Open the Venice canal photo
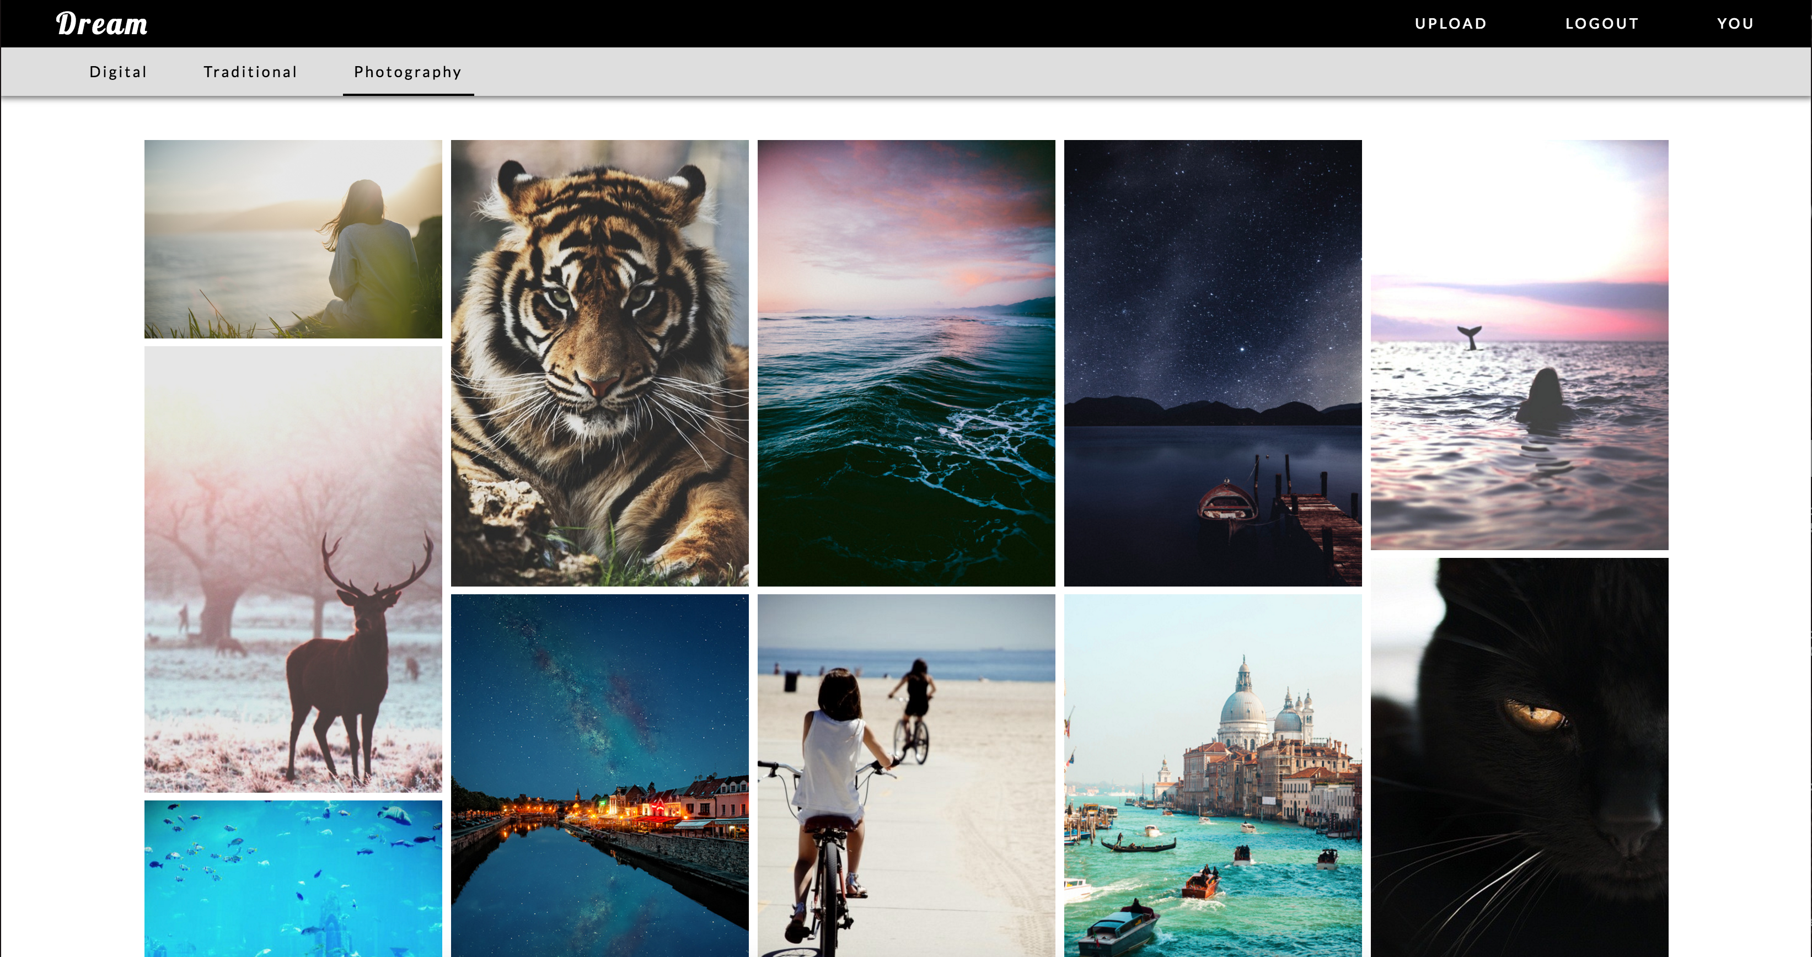Image resolution: width=1812 pixels, height=957 pixels. pos(1213,775)
